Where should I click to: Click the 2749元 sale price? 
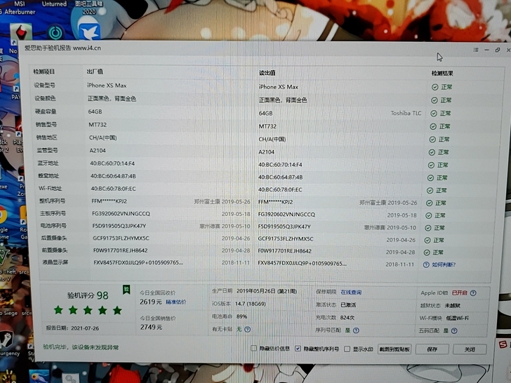pos(151,327)
